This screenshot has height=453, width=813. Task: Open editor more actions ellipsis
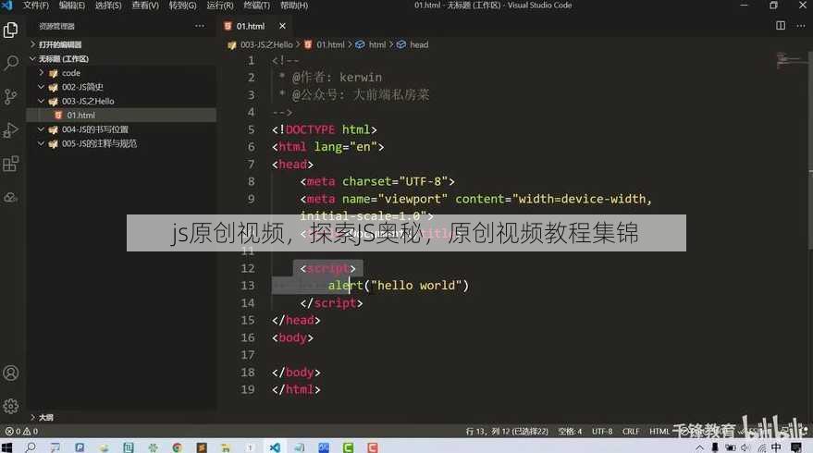[801, 25]
